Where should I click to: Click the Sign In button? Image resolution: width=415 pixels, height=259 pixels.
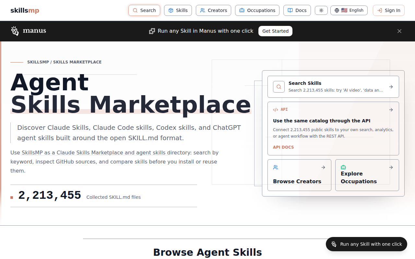389,10
